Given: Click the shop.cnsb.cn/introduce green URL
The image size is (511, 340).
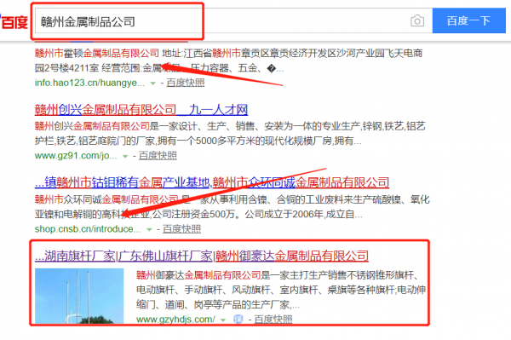Looking at the screenshot, I should pyautogui.click(x=88, y=229).
